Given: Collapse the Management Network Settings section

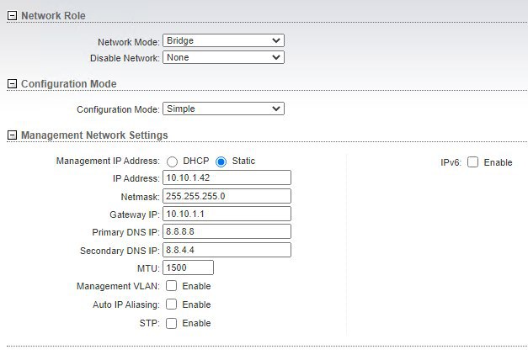Looking at the screenshot, I should [x=12, y=135].
